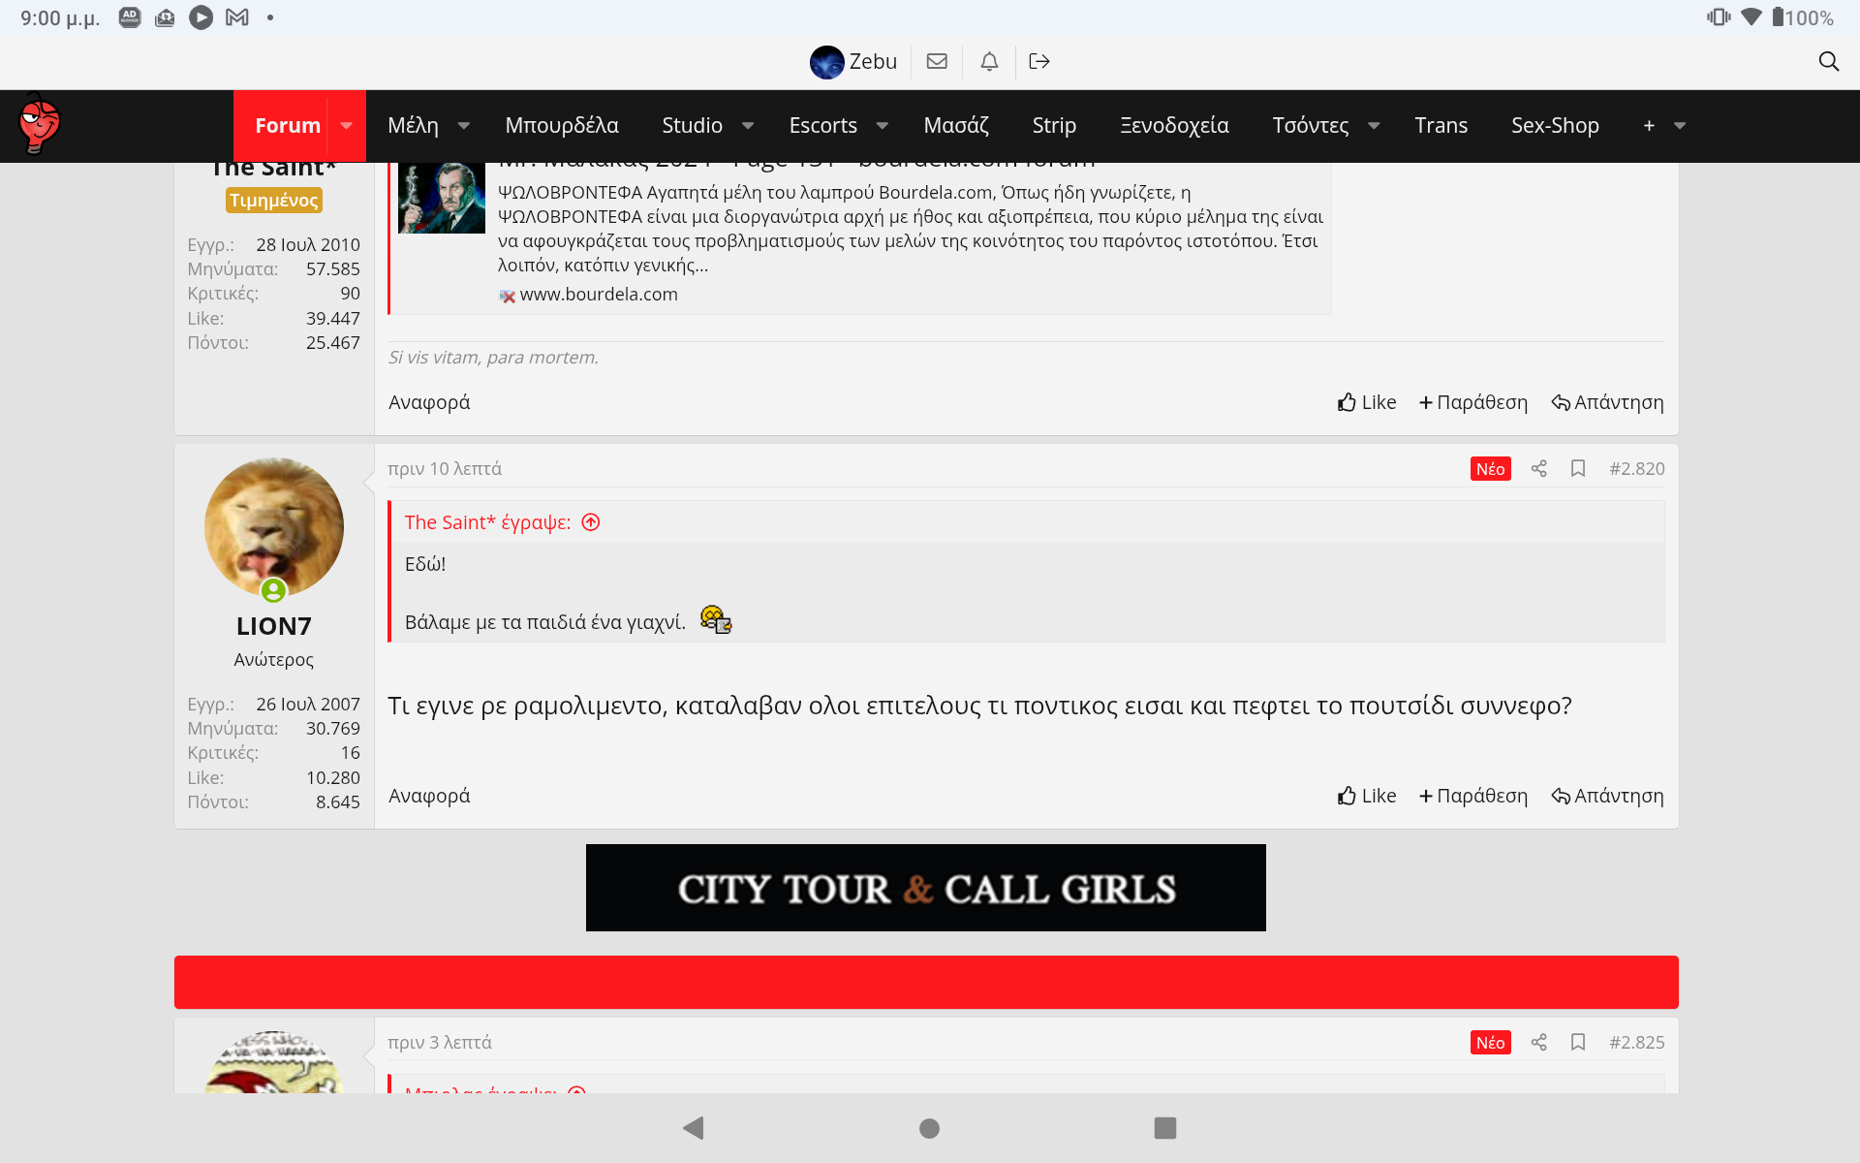Click Απάντηση on LION7's post

[1608, 796]
